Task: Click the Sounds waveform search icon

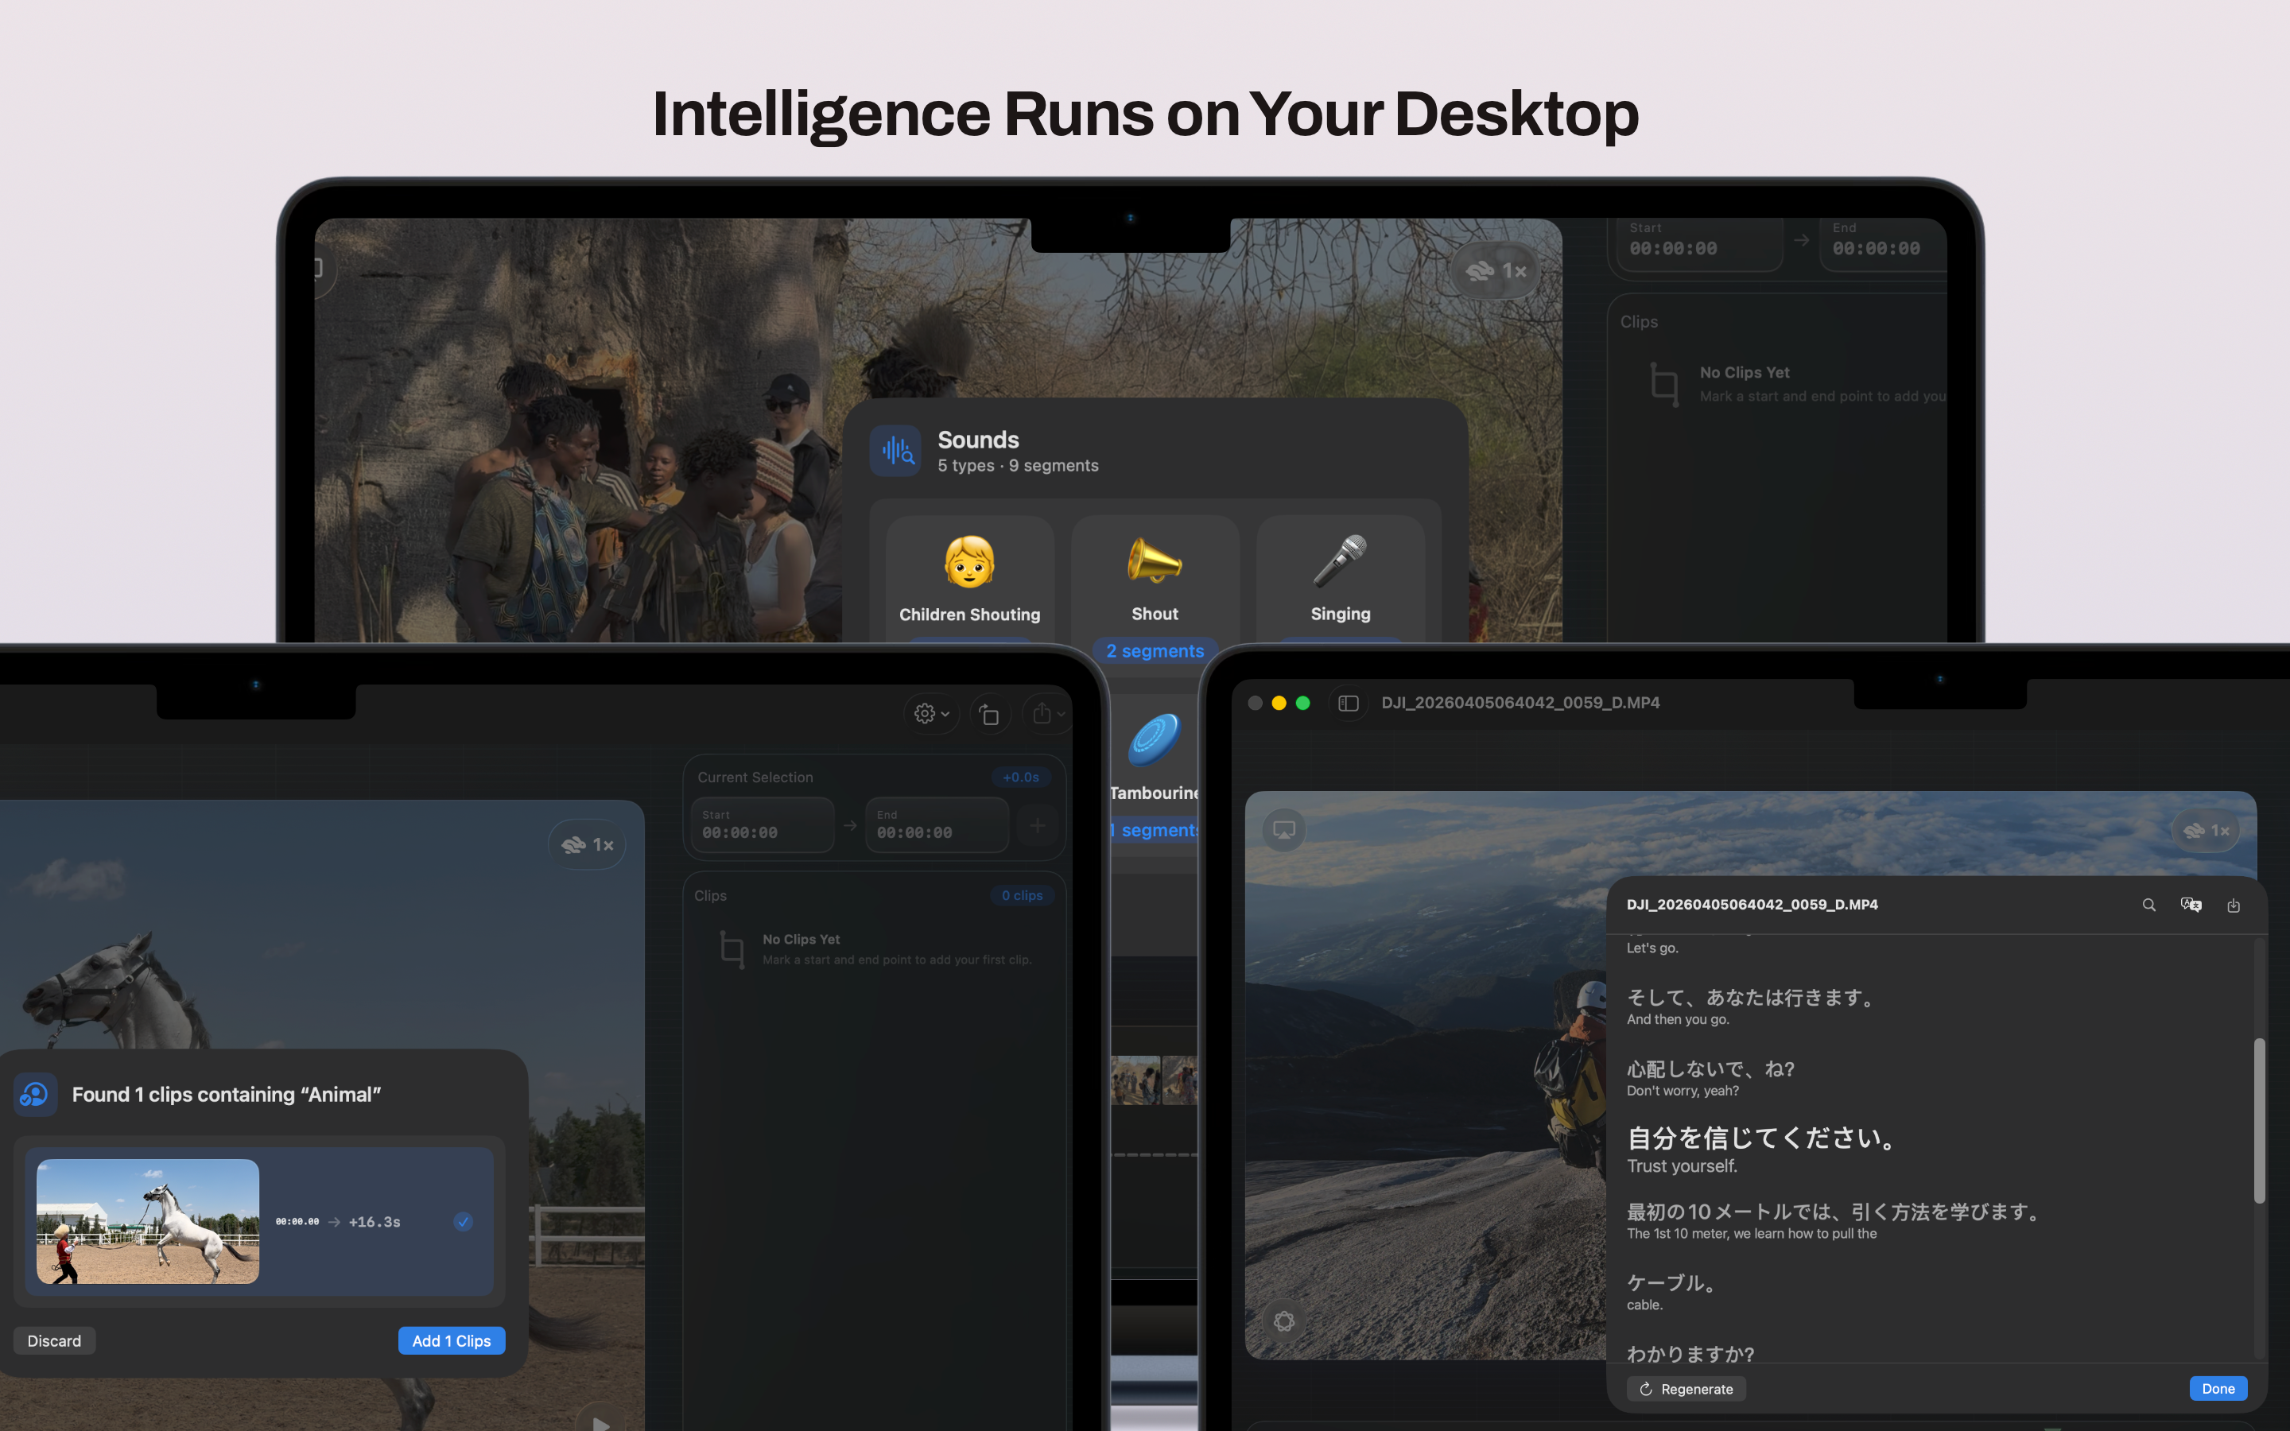Action: pyautogui.click(x=895, y=451)
